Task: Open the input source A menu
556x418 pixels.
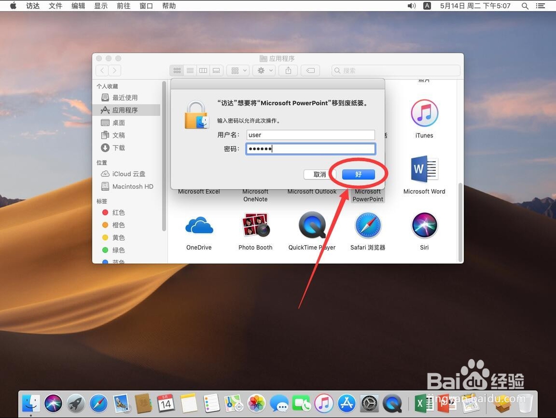Action: (x=427, y=6)
